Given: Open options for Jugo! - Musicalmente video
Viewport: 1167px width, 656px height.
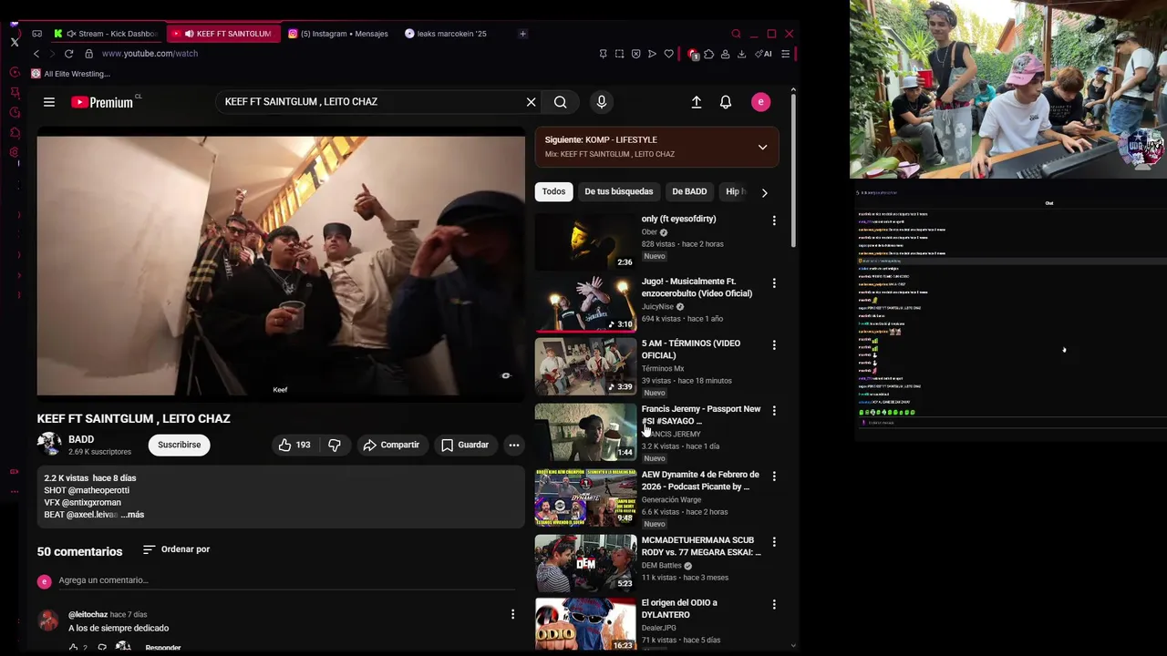Looking at the screenshot, I should point(774,283).
